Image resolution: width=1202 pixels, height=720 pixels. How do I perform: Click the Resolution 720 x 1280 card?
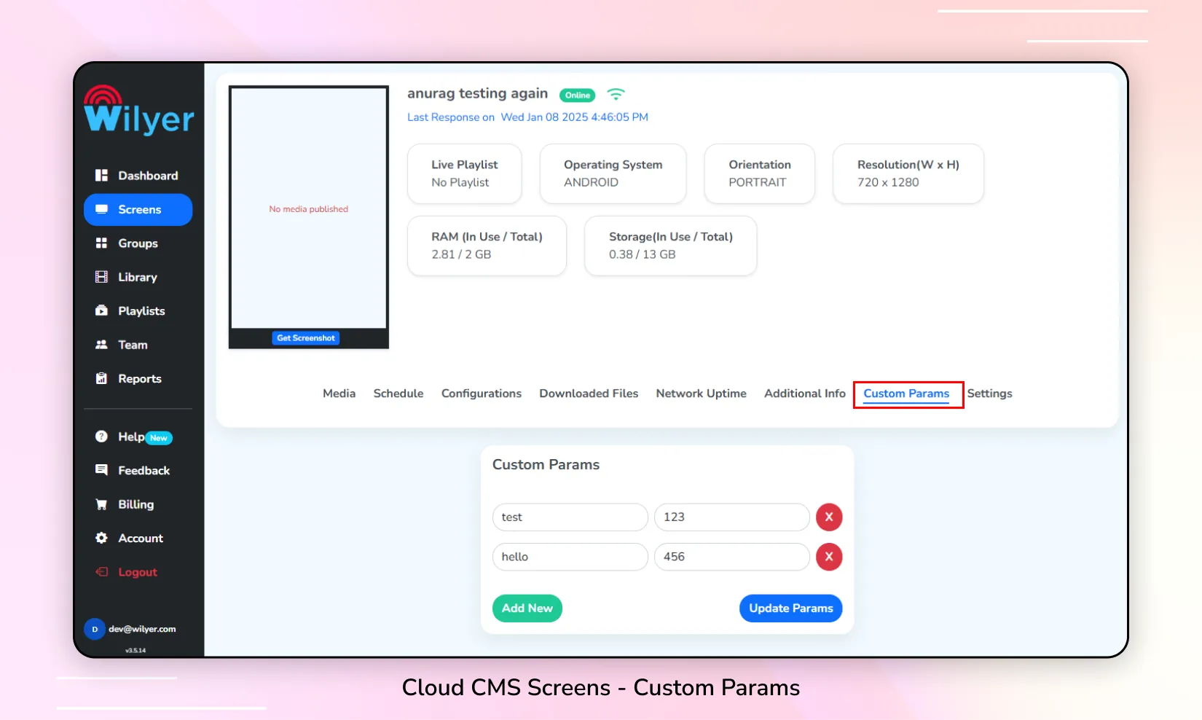click(x=908, y=173)
